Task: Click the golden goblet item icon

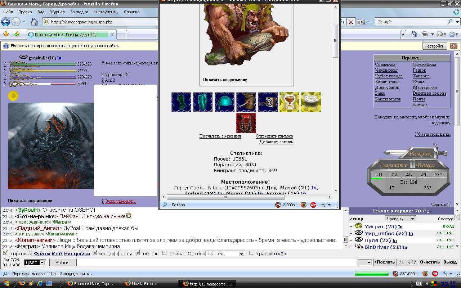Action: [289, 102]
